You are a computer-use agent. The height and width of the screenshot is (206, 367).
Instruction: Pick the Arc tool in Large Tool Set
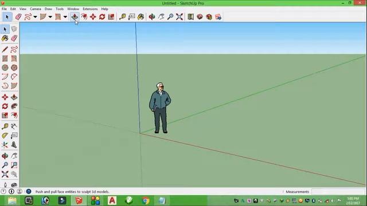5,77
